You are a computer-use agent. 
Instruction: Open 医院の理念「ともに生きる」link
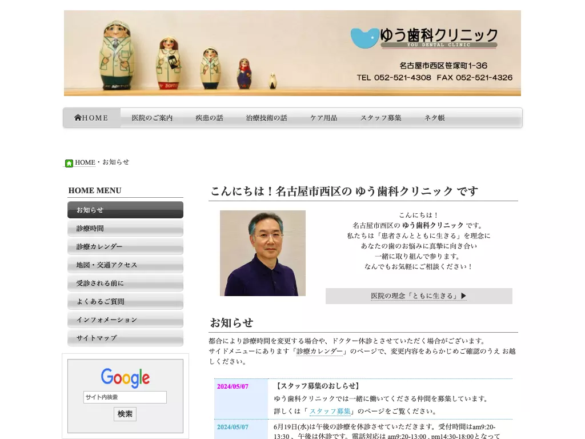tap(419, 296)
